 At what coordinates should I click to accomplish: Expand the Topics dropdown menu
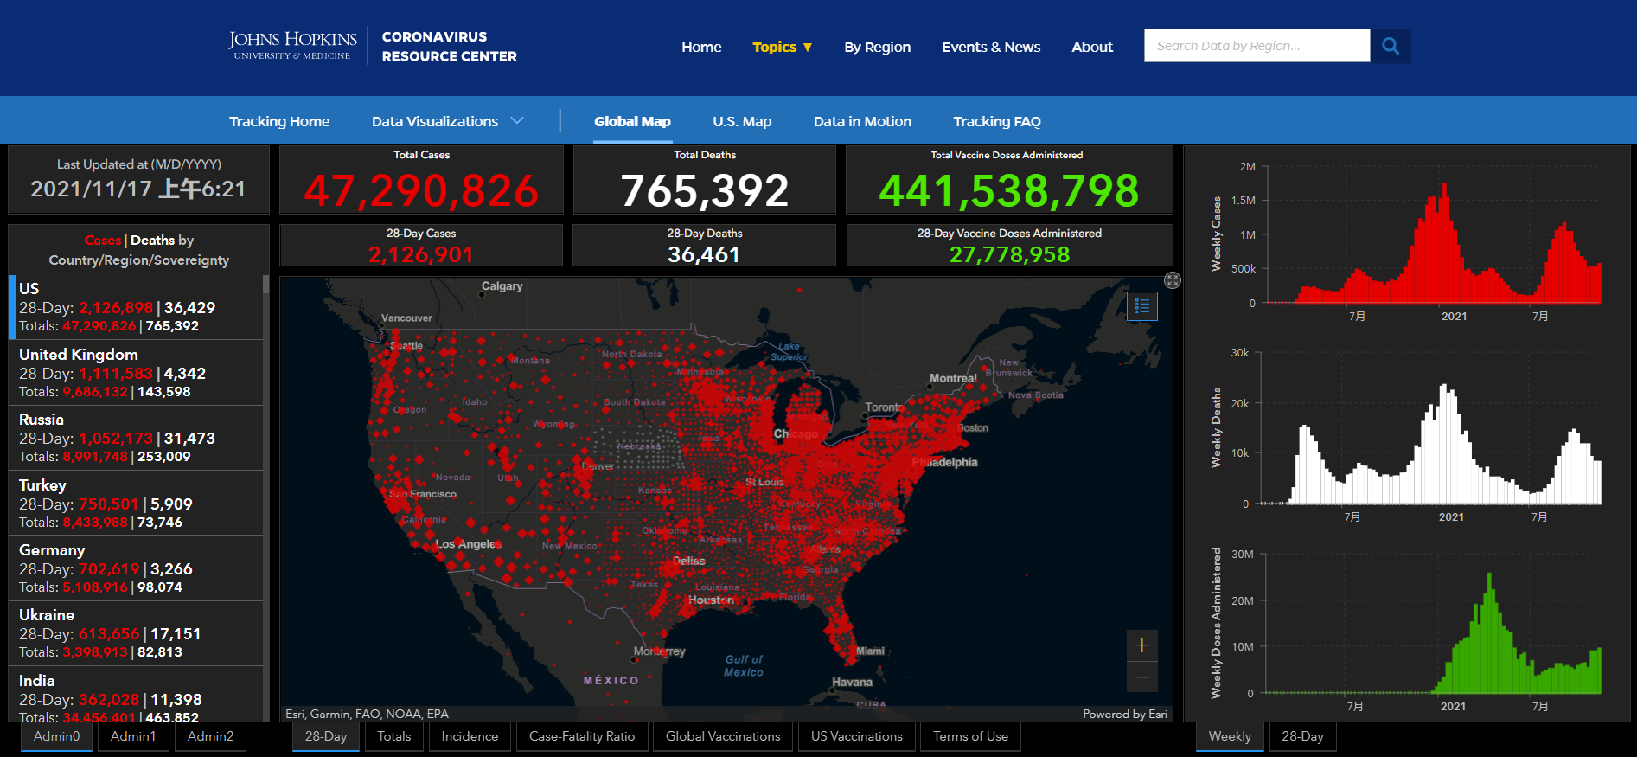click(x=783, y=47)
